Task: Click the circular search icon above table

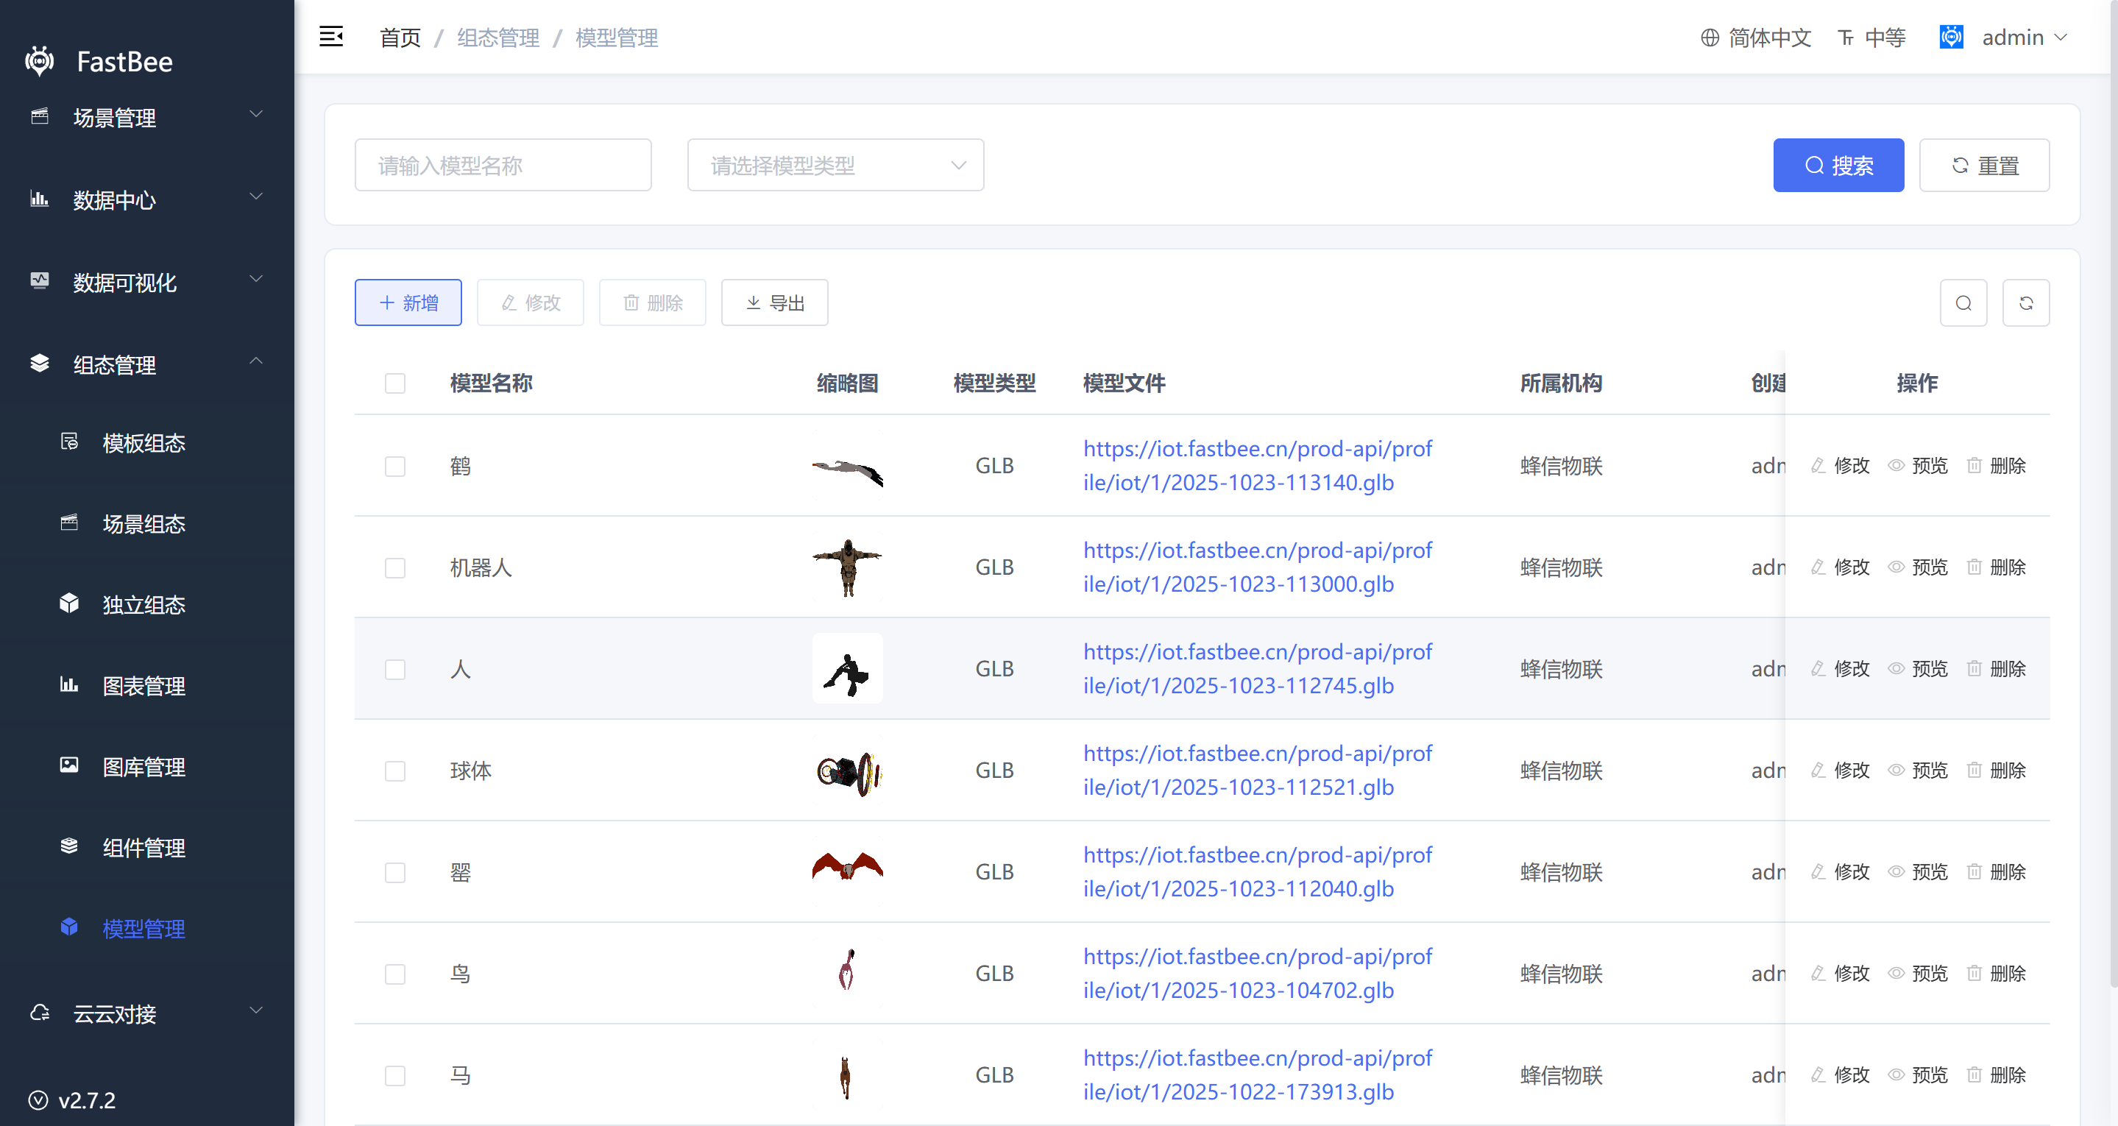Action: [x=1963, y=302]
